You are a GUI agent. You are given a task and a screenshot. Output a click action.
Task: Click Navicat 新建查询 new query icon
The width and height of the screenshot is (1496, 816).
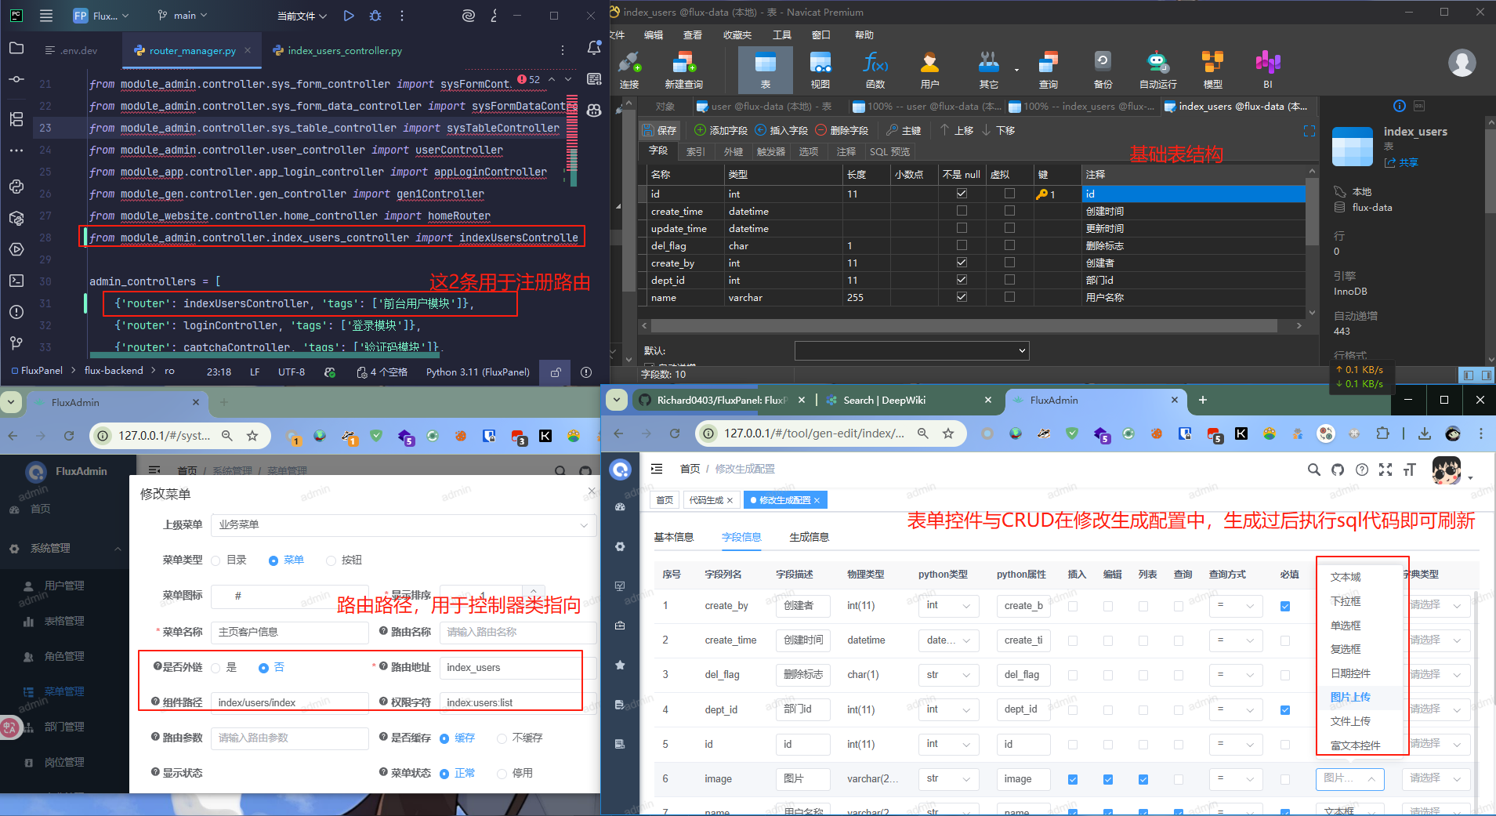tap(683, 70)
